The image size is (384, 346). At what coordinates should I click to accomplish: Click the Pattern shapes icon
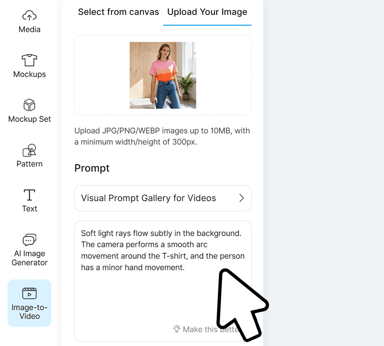(x=29, y=150)
